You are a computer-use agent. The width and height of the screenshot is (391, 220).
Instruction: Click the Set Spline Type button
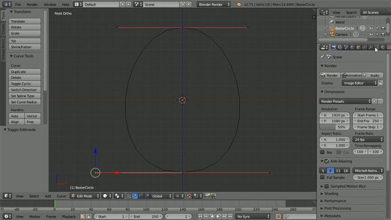(x=24, y=96)
